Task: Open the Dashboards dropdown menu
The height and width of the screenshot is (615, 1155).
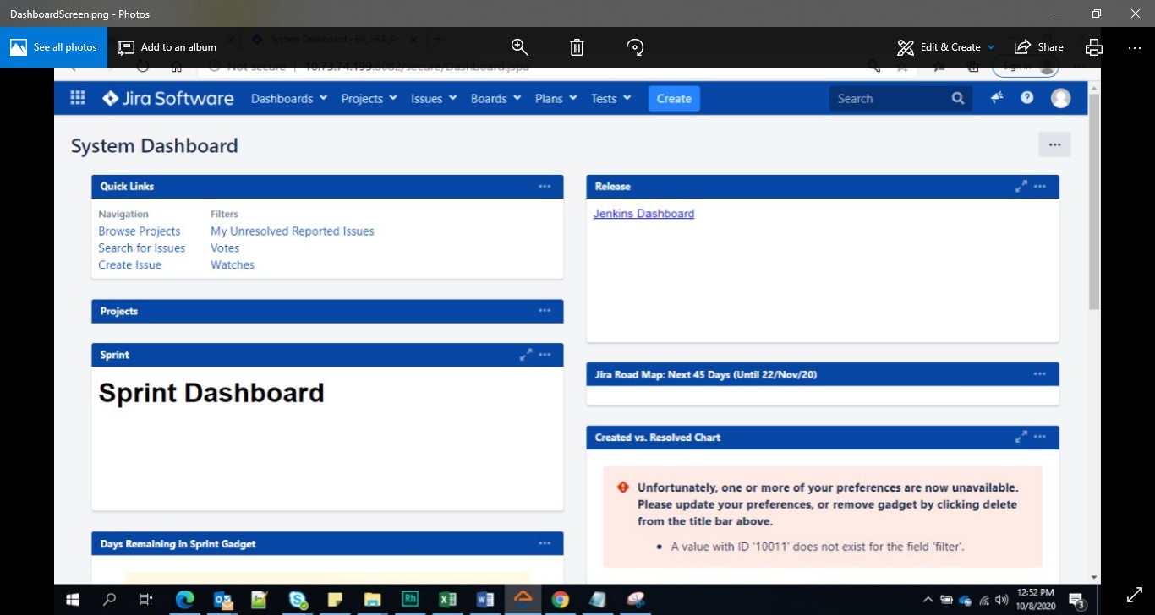Action: pyautogui.click(x=288, y=99)
